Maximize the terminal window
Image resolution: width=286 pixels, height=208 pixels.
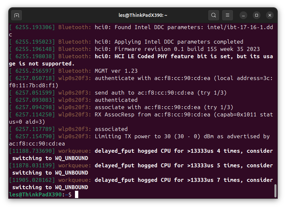(x=257, y=15)
